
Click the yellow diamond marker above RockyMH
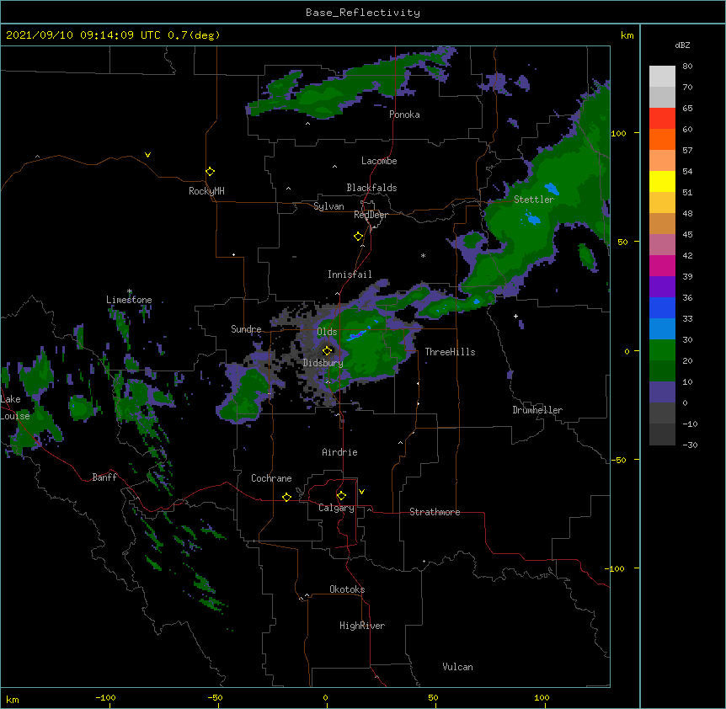click(210, 172)
